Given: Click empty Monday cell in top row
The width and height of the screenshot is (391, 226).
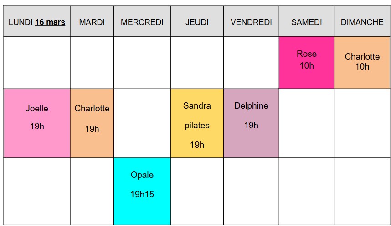Looking at the screenshot, I should coord(37,63).
